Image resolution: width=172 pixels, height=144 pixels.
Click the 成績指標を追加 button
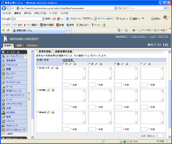63,51
